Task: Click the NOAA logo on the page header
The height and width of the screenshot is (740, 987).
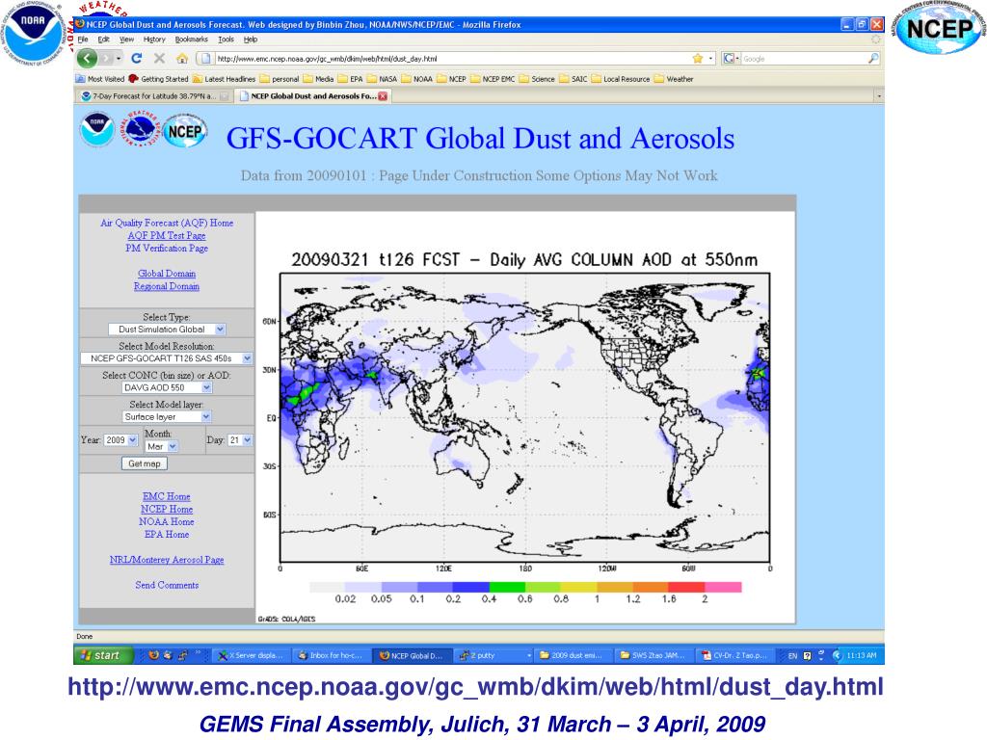Action: click(96, 130)
